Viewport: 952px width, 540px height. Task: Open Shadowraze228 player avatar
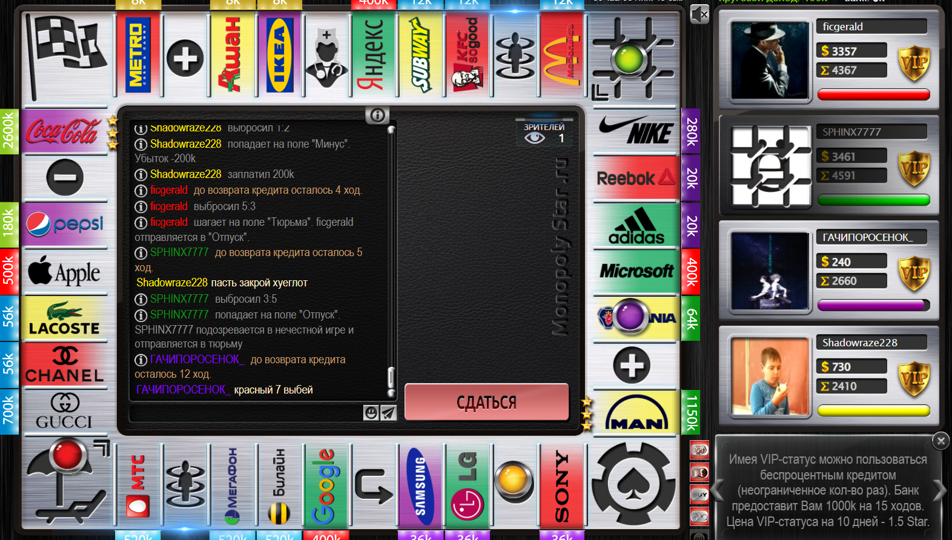pos(770,376)
